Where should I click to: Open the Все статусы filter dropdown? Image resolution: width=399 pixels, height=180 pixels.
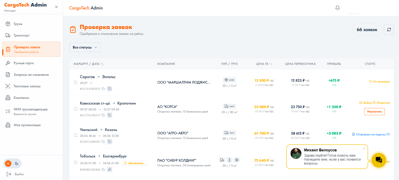[x=85, y=47]
